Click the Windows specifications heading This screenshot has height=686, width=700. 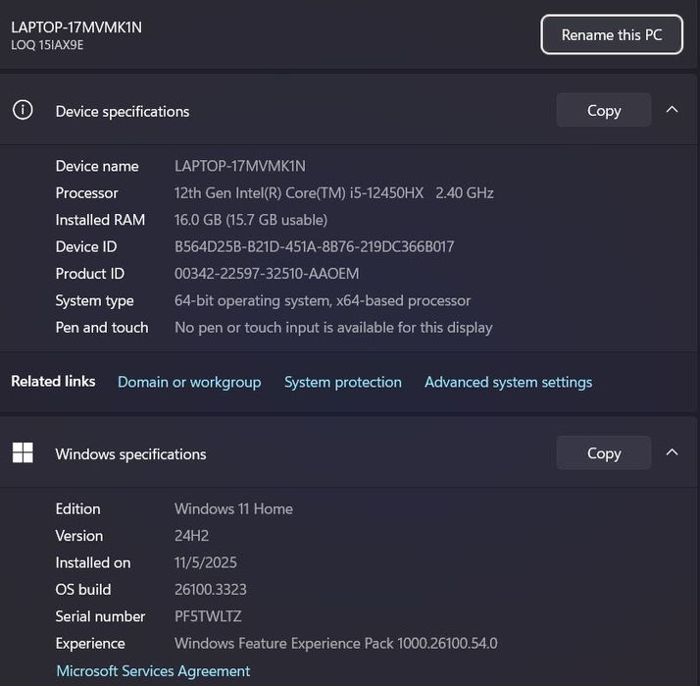(130, 454)
